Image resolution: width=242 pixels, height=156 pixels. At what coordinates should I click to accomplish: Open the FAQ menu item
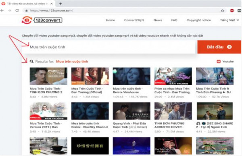[x=174, y=20]
